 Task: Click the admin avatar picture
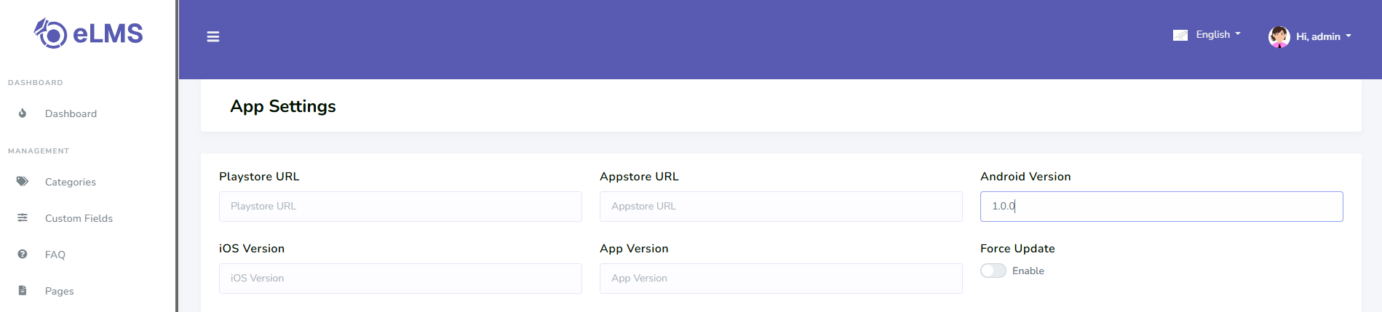tap(1279, 36)
